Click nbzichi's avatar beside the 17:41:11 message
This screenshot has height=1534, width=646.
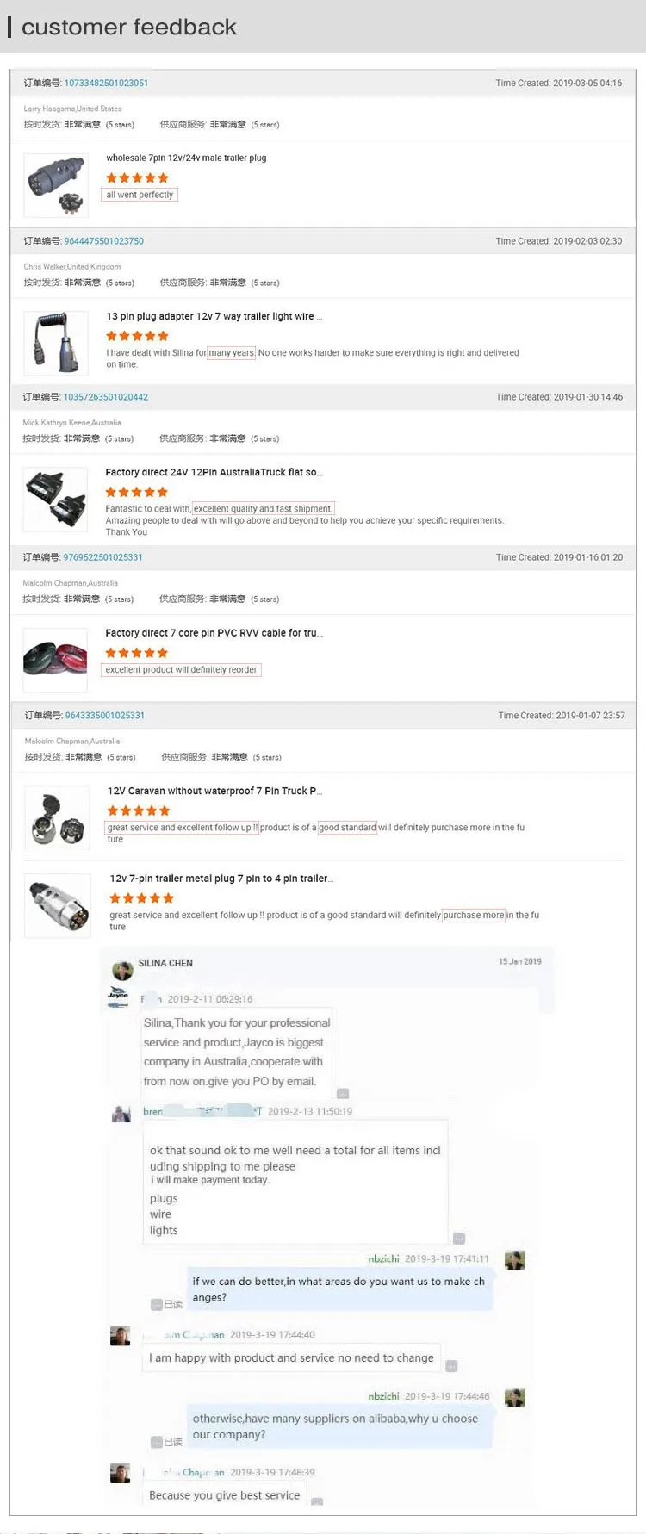[514, 1260]
